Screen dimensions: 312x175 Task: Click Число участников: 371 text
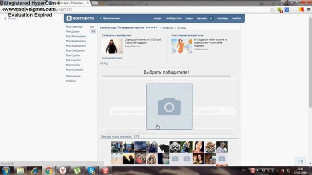[120, 137]
